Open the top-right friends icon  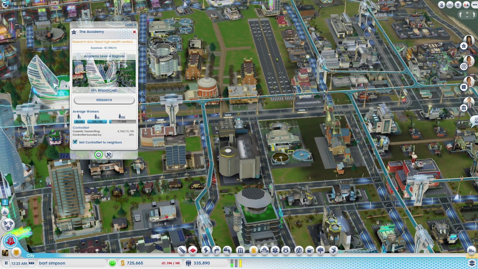tap(466, 5)
